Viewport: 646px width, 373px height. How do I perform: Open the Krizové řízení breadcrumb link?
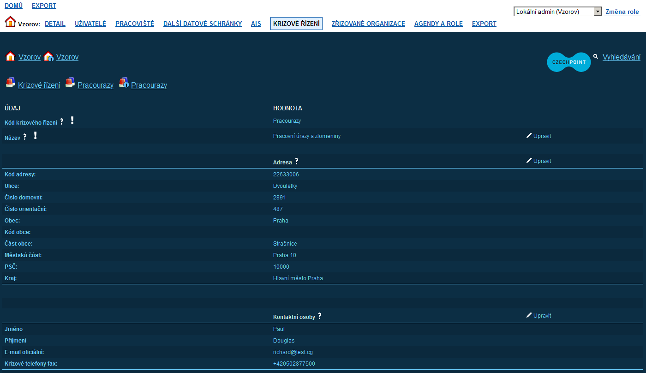[x=39, y=85]
